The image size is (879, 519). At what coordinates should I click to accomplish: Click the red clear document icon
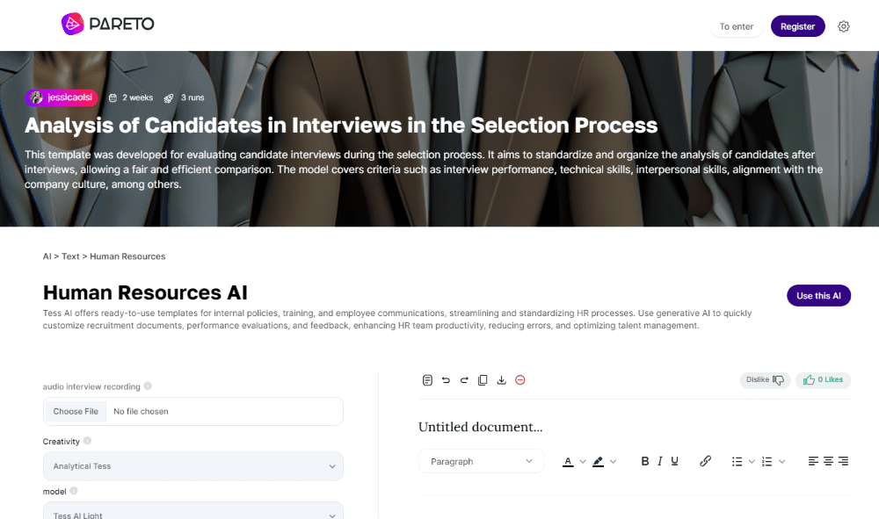[x=520, y=380]
